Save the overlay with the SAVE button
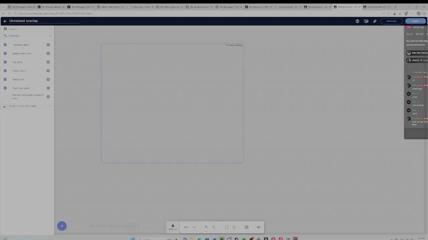The width and height of the screenshot is (428, 240). 415,21
